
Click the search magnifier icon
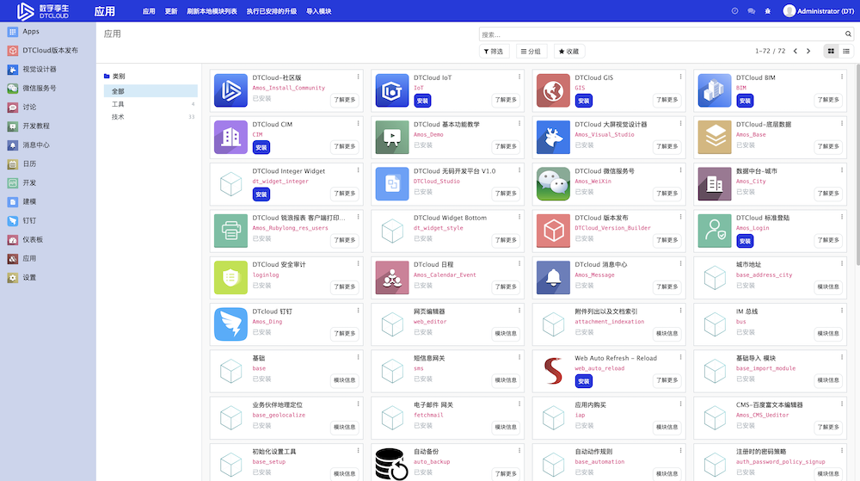tap(849, 34)
